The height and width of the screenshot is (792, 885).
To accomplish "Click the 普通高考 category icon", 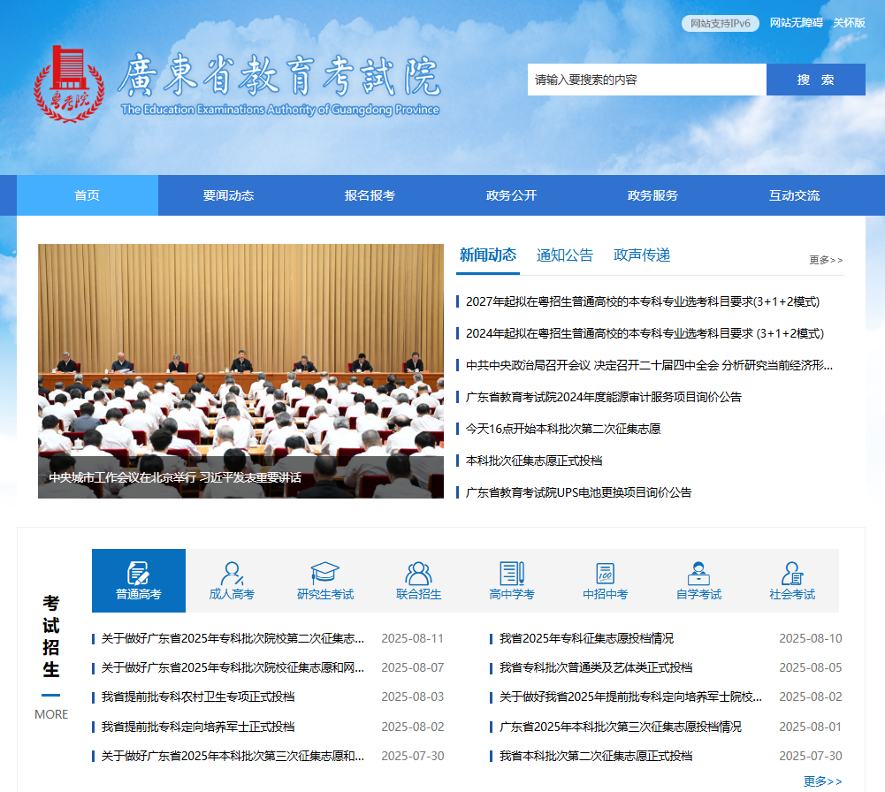I will tap(138, 573).
